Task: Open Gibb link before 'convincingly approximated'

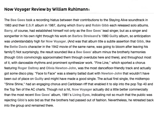Action: (x=20, y=57)
